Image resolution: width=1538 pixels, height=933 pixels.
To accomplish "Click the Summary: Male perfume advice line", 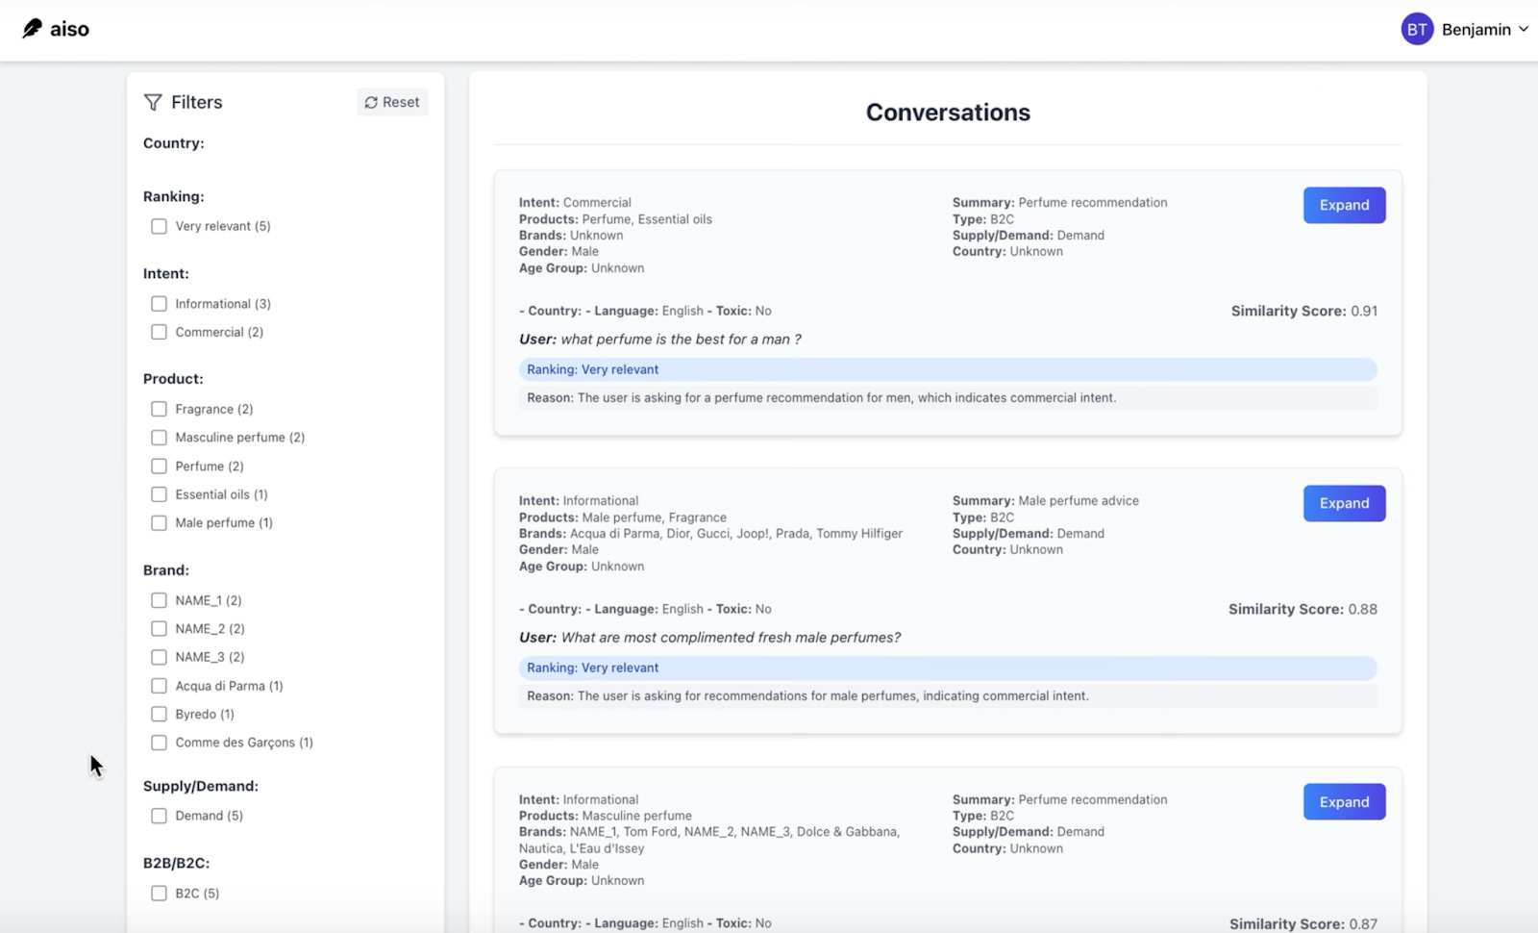I will click(x=1045, y=500).
